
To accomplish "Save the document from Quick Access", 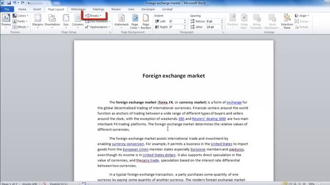I will pos(9,3).
